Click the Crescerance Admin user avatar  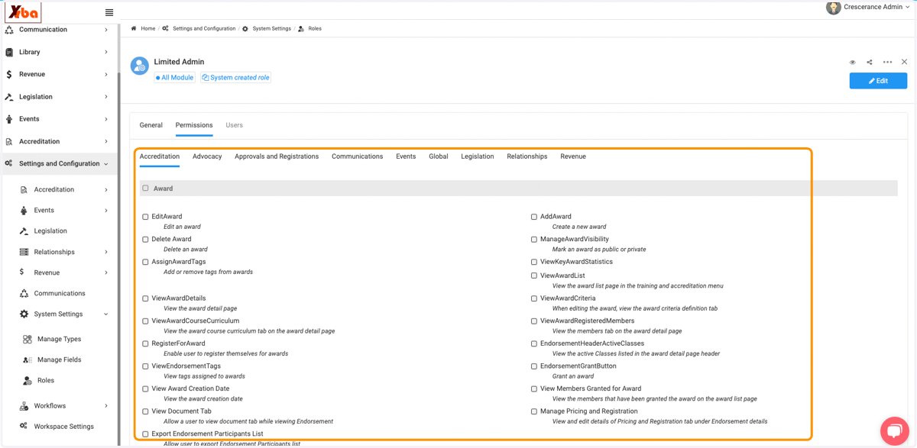click(x=834, y=8)
